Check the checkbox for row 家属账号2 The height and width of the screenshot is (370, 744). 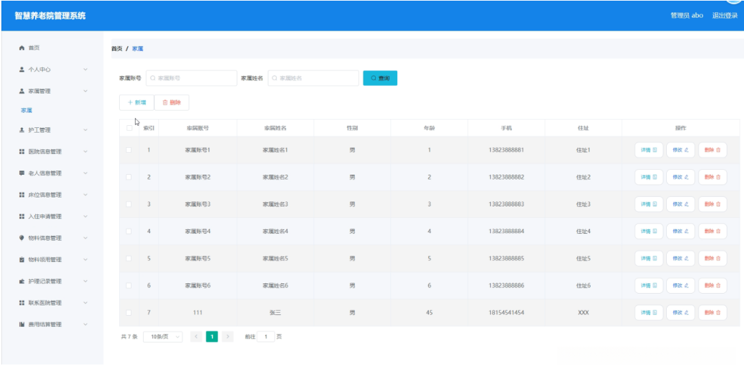coord(129,177)
